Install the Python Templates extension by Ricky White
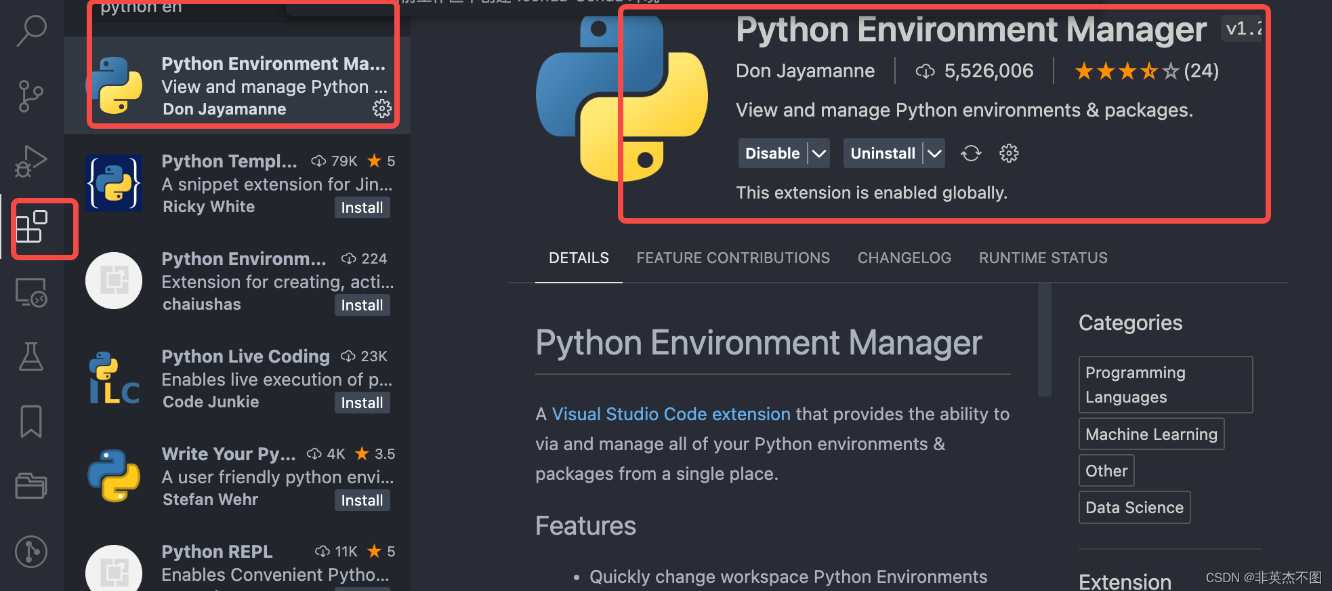Screen dimensions: 1332x591 [362, 207]
